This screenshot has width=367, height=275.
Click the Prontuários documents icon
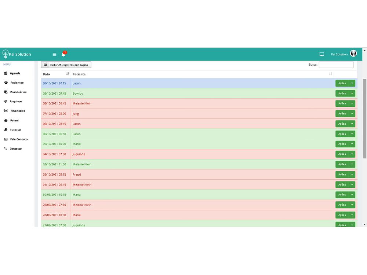click(6, 92)
